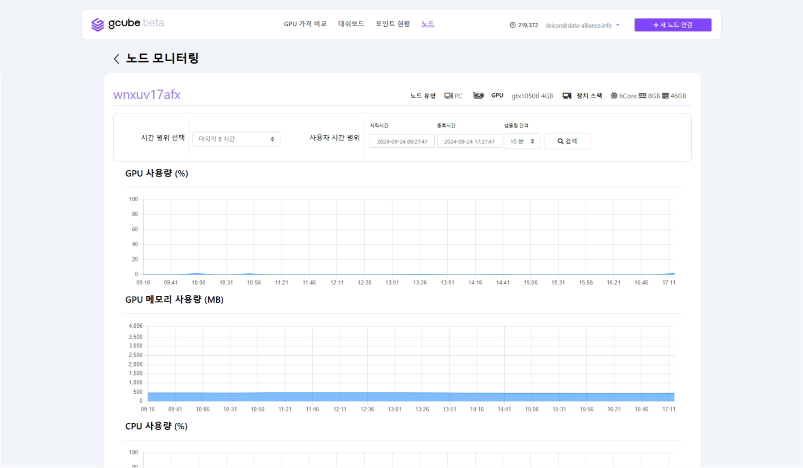Image resolution: width=803 pixels, height=468 pixels.
Task: Click the 219,372 points value
Action: (x=528, y=25)
